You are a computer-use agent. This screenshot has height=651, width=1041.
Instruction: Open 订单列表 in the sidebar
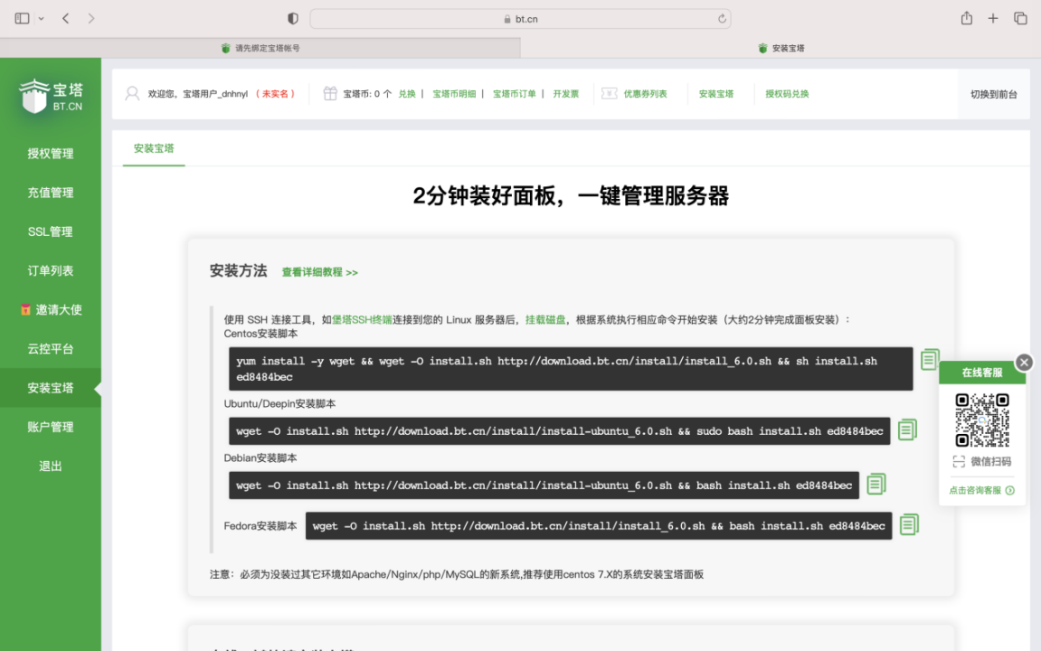pos(51,270)
